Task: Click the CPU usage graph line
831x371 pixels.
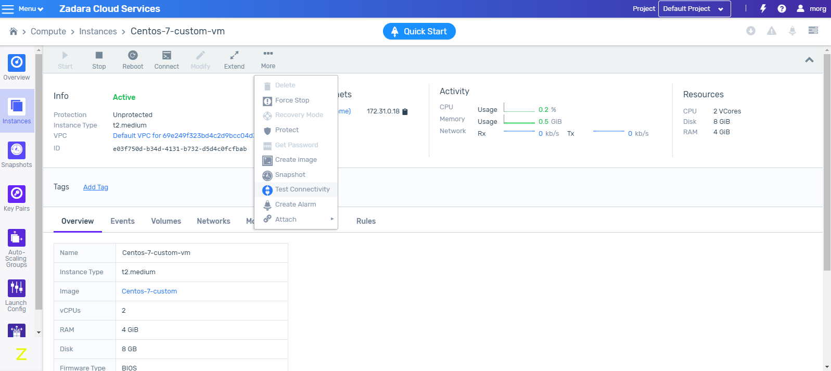Action: coord(519,108)
